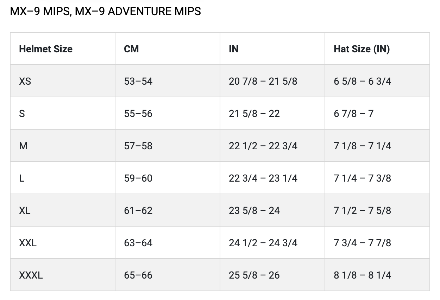Select the Hat Size (IN) header
440x300 pixels.
[x=362, y=49]
